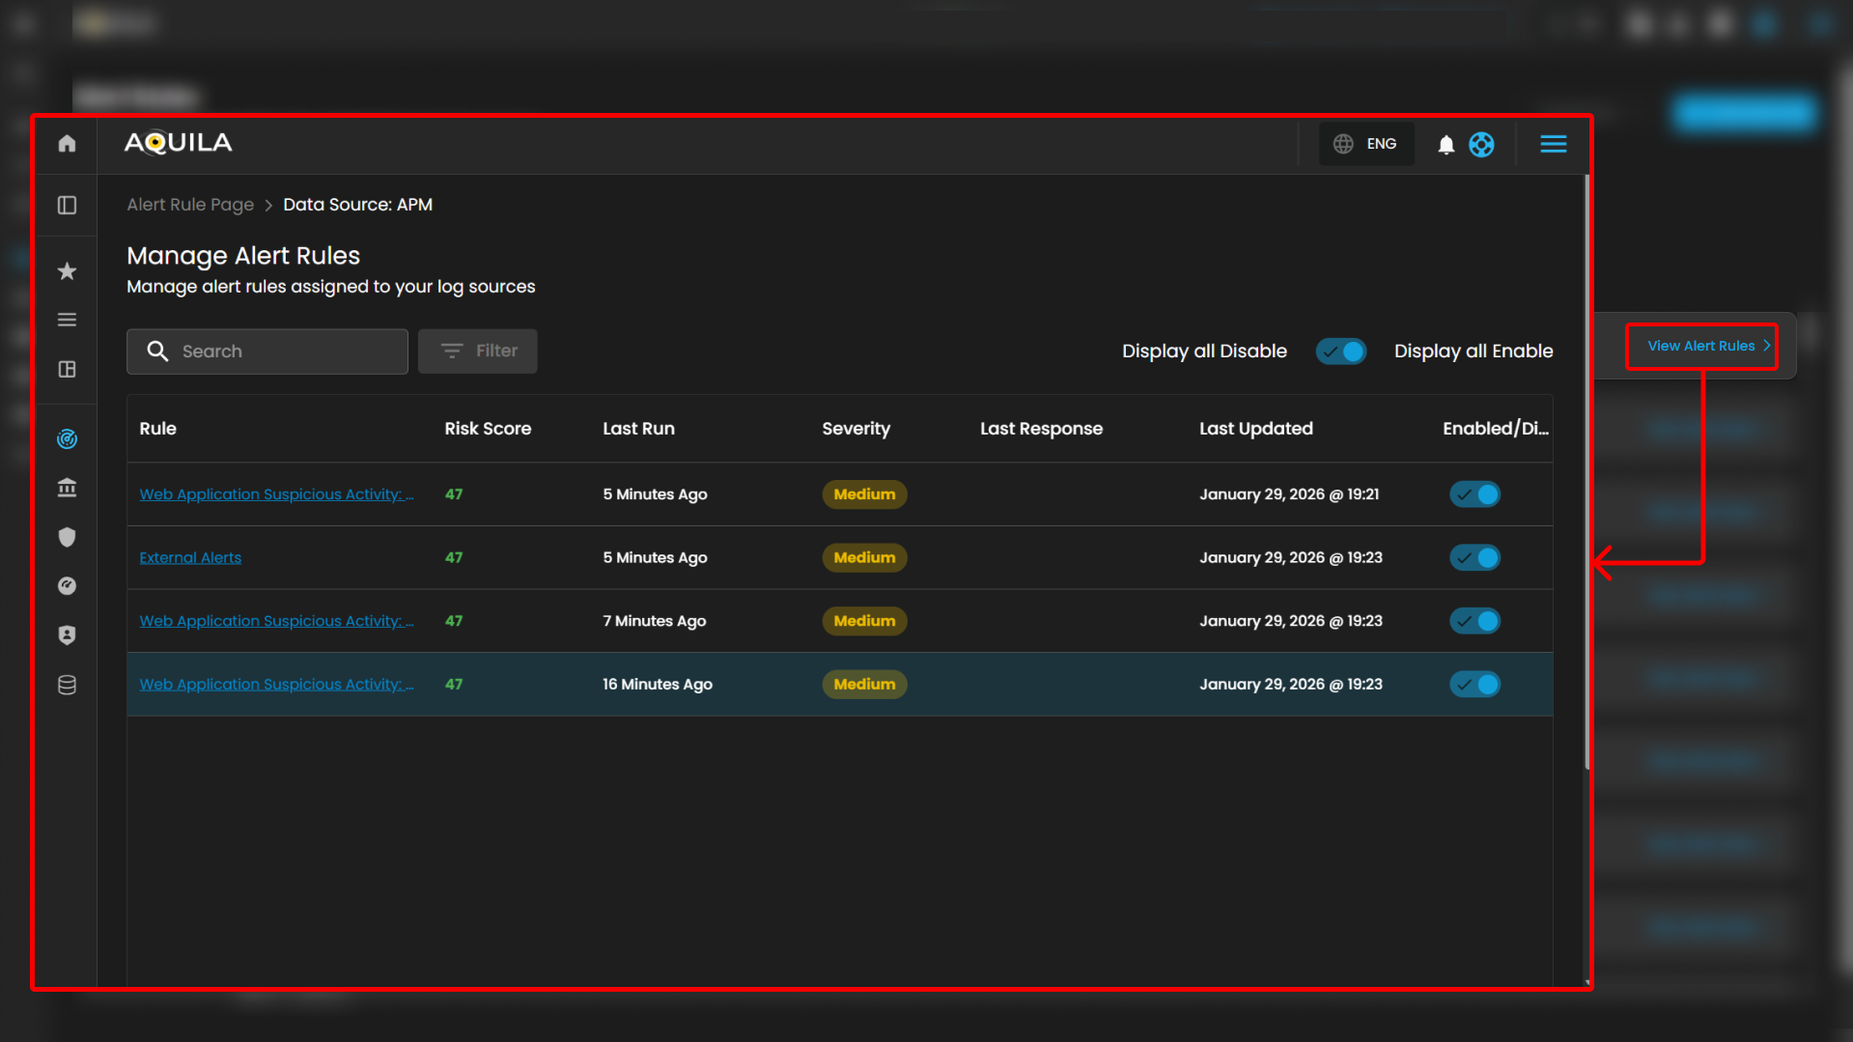Open favorites via the star icon
Image resolution: width=1853 pixels, height=1042 pixels.
(x=67, y=271)
